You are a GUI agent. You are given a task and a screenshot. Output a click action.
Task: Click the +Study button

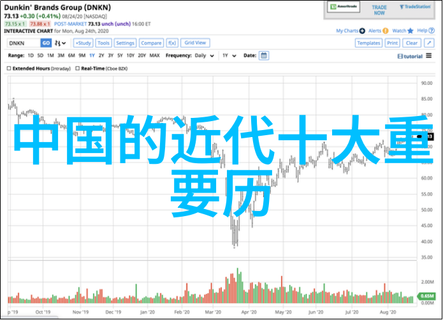click(x=84, y=43)
